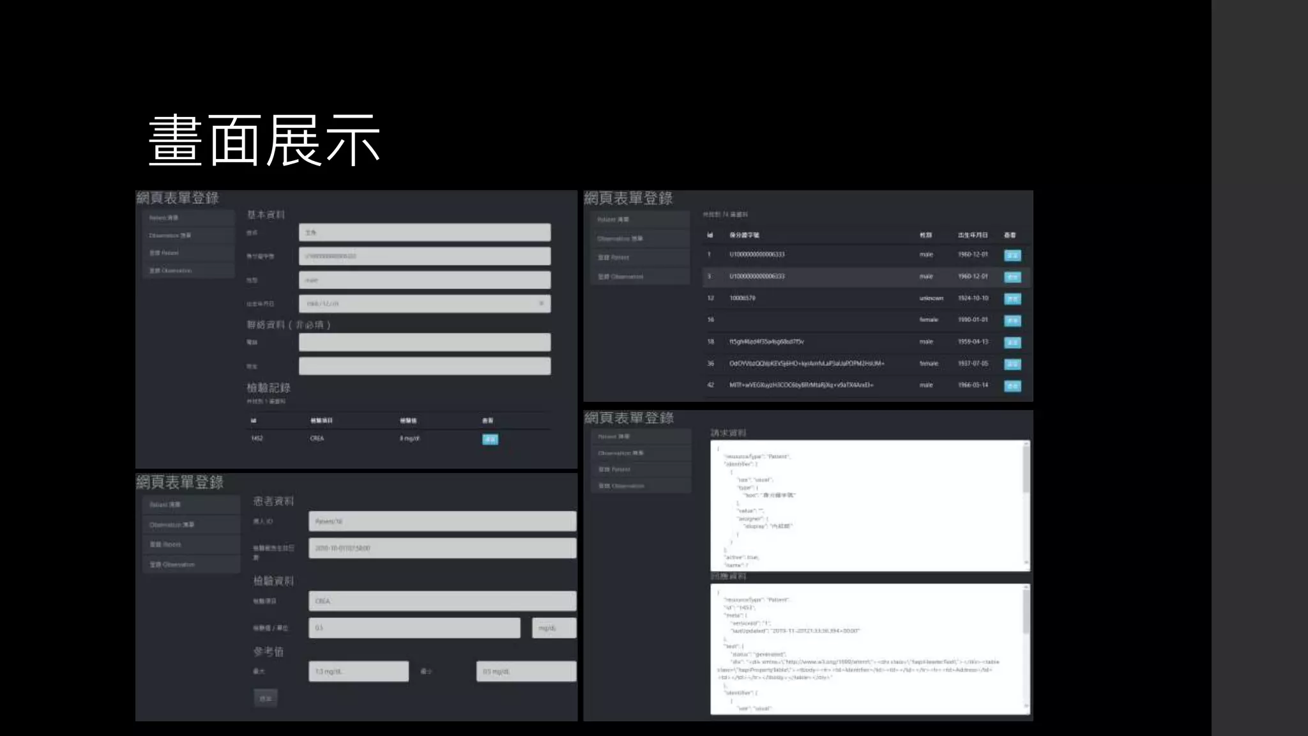Click the maximum reference field with 1.3 mg/dL

[358, 671]
